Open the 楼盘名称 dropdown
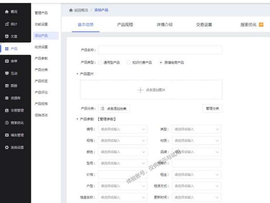 [123, 197]
